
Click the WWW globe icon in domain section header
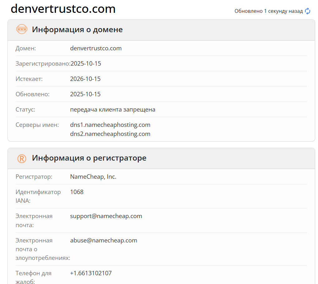(21, 29)
